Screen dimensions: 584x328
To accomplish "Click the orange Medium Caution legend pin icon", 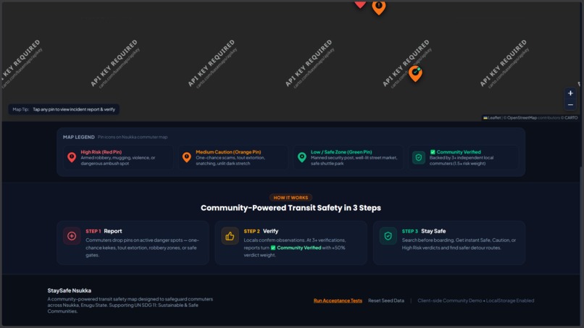I will (187, 158).
